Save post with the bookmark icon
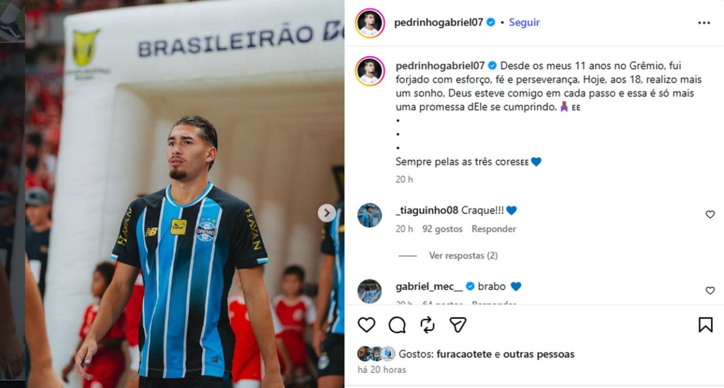 tap(705, 325)
